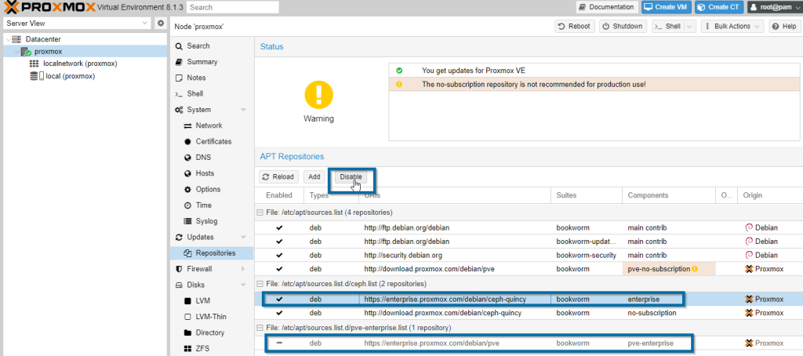
Task: Sort by the Origin column header
Action: click(770, 195)
